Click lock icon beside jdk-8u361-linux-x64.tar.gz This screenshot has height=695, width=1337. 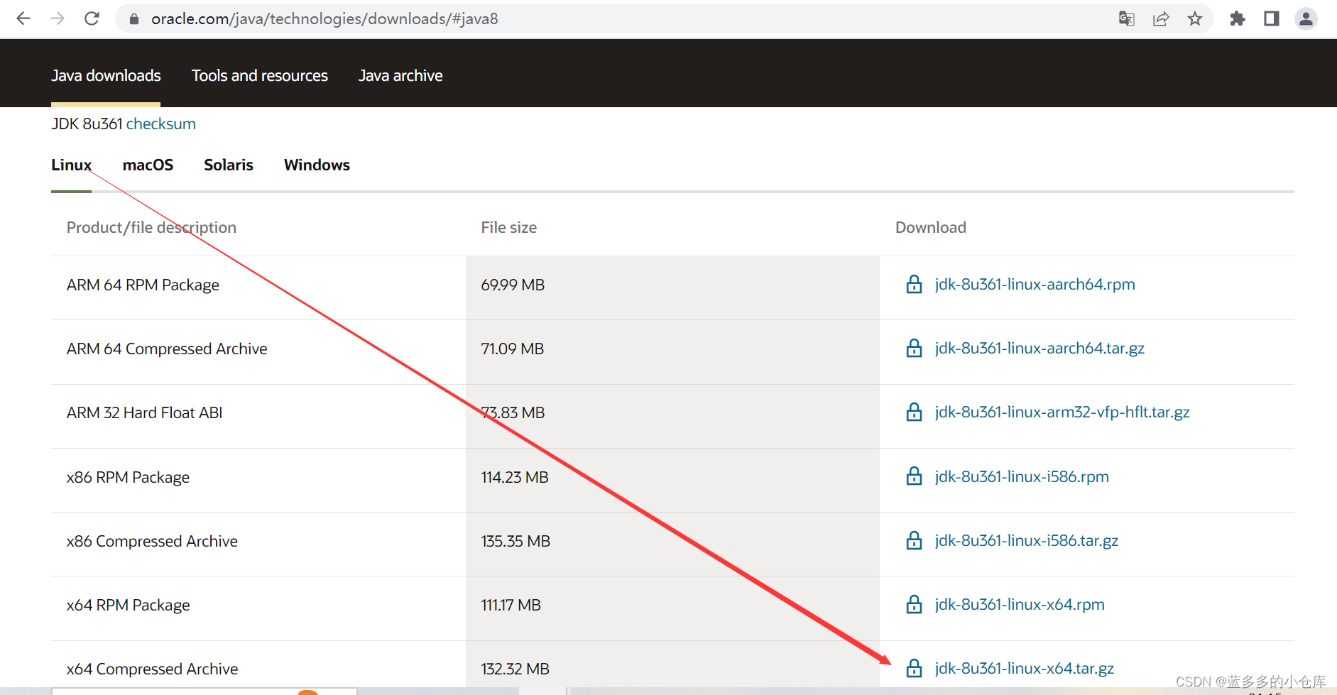coord(915,668)
